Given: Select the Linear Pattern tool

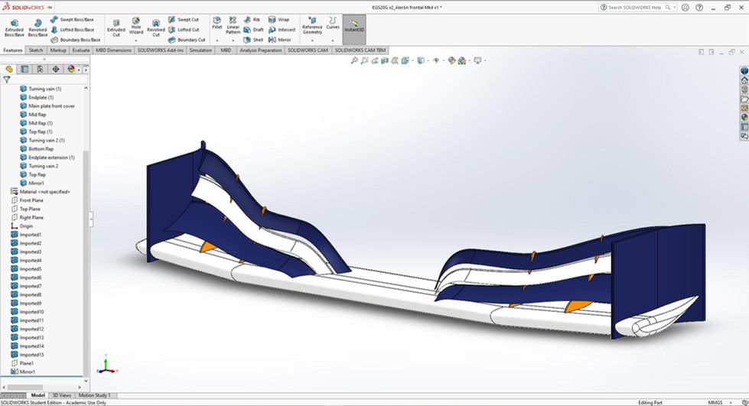Looking at the screenshot, I should click(233, 25).
